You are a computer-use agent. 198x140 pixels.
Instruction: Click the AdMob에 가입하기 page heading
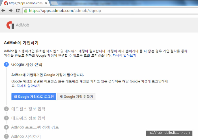tap(21, 43)
